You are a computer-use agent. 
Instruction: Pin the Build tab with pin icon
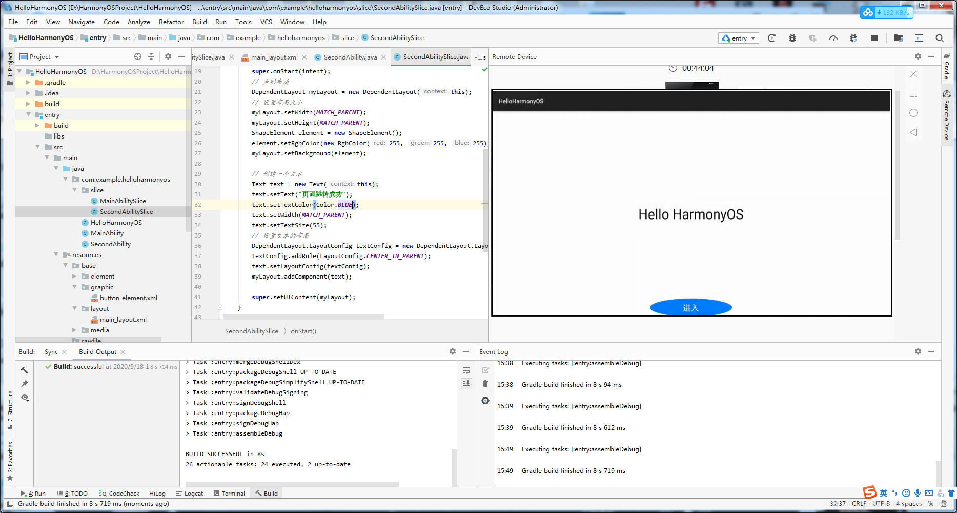pos(25,384)
